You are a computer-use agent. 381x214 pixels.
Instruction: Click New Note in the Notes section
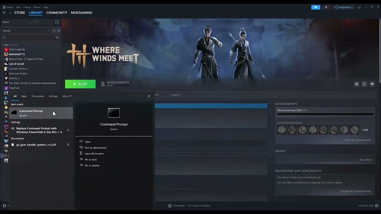(x=365, y=160)
